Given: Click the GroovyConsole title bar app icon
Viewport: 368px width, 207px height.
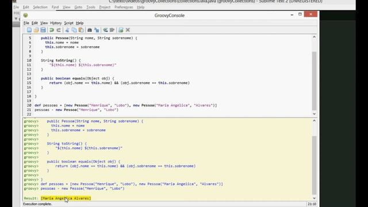Looking at the screenshot, I should coord(25,16).
